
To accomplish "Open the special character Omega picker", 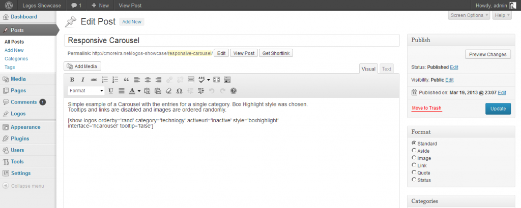I will click(x=179, y=91).
